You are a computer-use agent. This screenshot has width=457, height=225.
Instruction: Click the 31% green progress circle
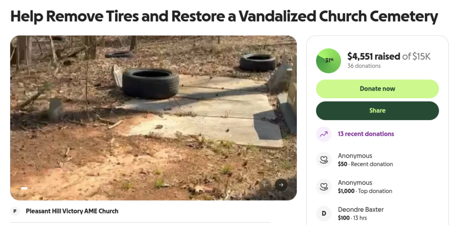tap(328, 60)
